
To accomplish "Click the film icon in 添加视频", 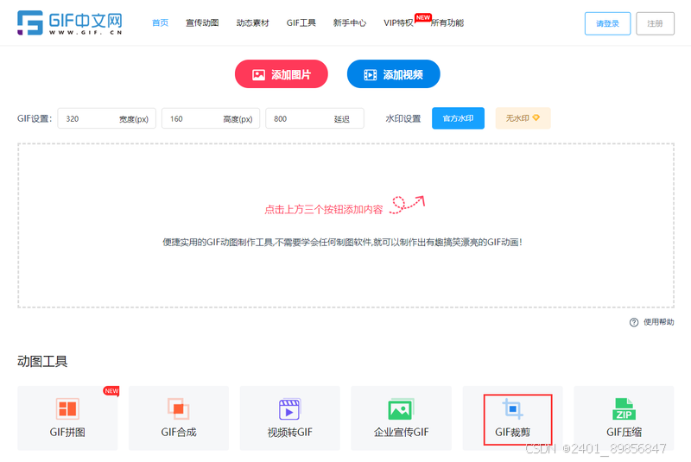I will 371,75.
